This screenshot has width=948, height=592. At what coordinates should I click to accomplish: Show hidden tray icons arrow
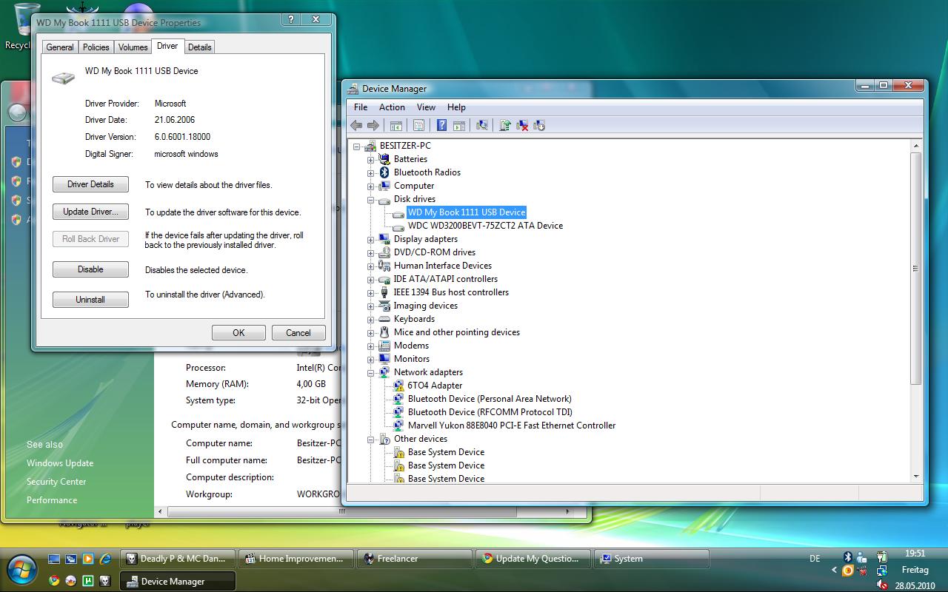835,571
